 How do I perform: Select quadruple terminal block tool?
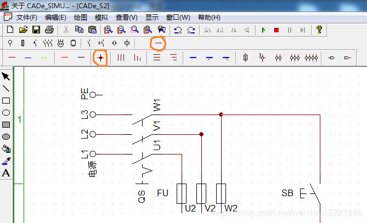(311, 58)
